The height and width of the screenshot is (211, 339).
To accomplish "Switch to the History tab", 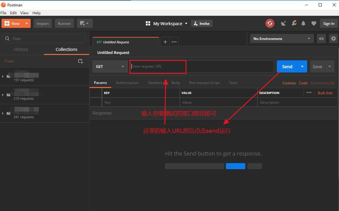I will point(21,49).
